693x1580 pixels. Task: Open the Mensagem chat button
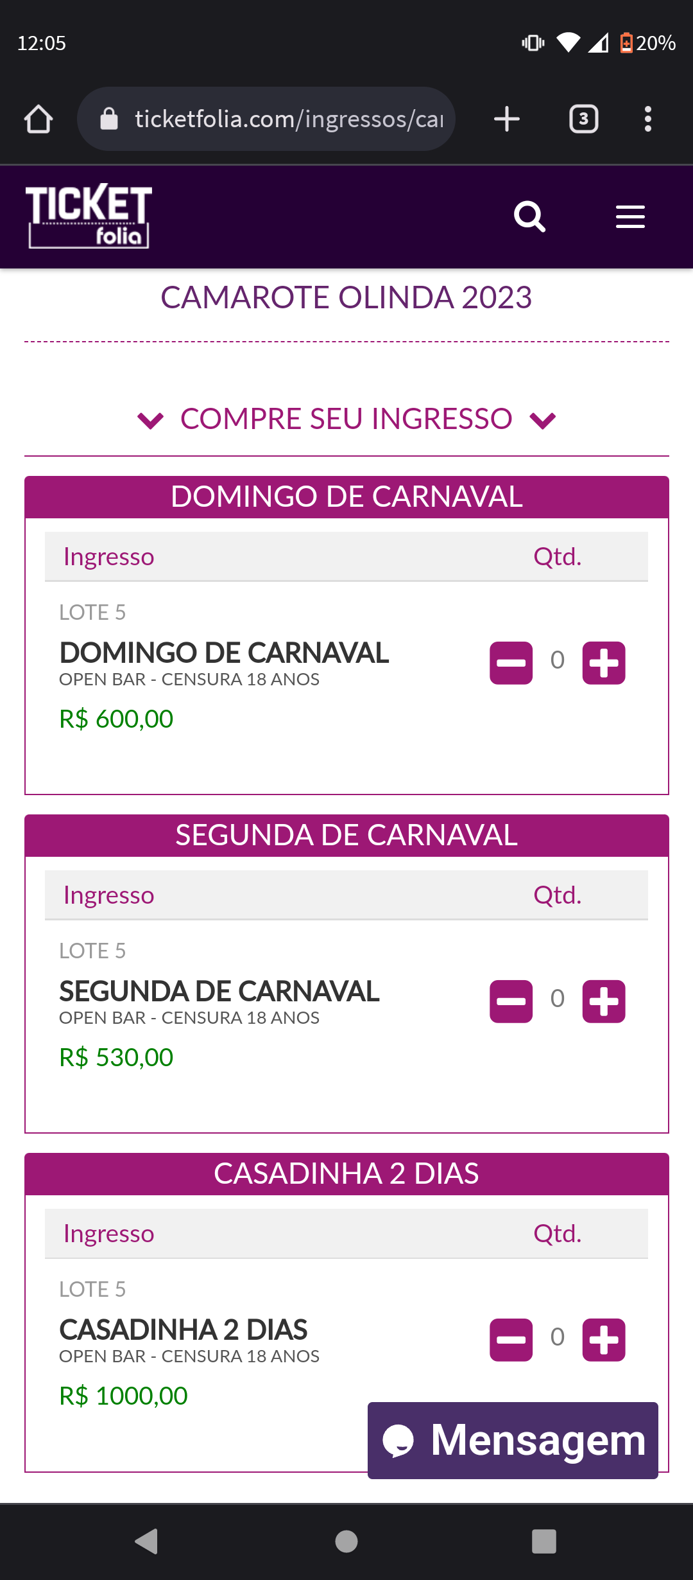[x=513, y=1441]
